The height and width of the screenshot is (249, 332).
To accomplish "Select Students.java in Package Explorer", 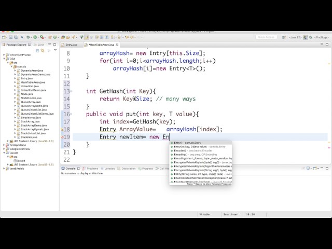I will coord(29,137).
